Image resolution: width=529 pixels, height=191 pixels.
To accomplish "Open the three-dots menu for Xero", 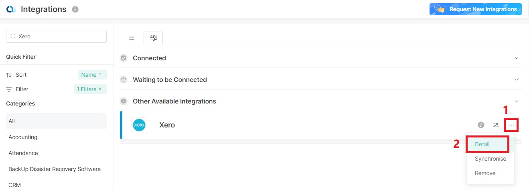I will (511, 125).
